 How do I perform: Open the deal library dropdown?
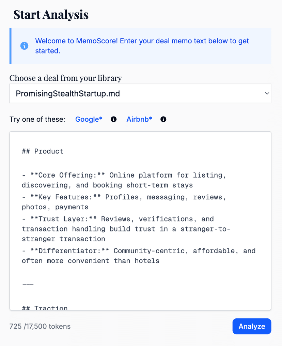(x=140, y=93)
